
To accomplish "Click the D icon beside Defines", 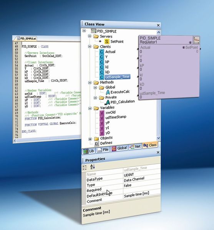I will tap(96, 144).
